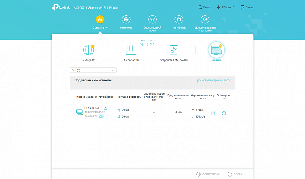Screen dimensions: 305x179
Task: Block the DESKTOP-E client
Action: (224, 113)
